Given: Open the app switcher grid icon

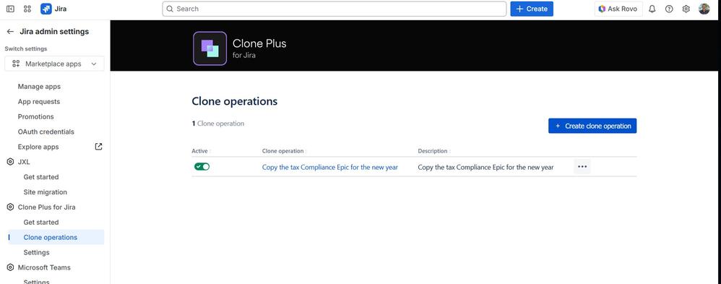Looking at the screenshot, I should tap(27, 9).
